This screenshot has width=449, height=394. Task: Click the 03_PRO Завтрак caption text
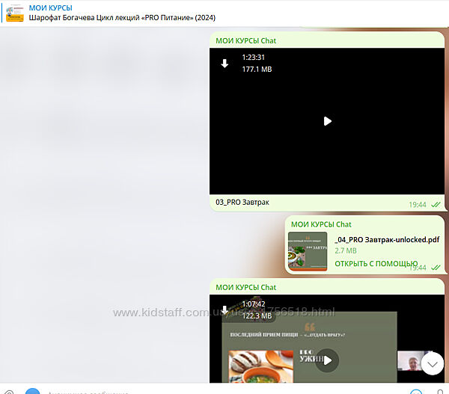coord(242,203)
